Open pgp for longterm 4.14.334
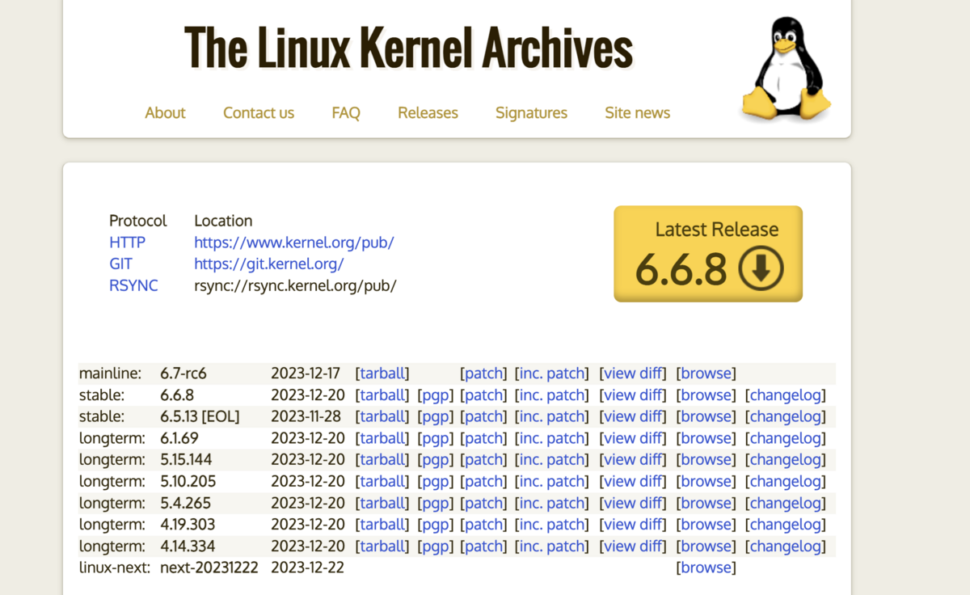Viewport: 970px width, 595px height. tap(436, 546)
